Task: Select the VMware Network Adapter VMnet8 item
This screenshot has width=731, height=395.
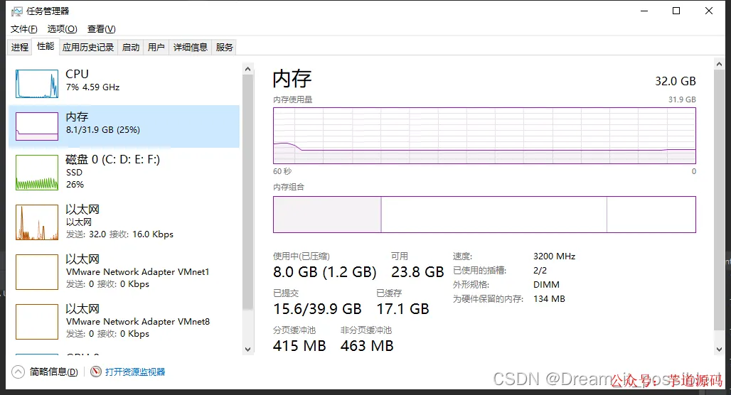Action: [x=124, y=321]
